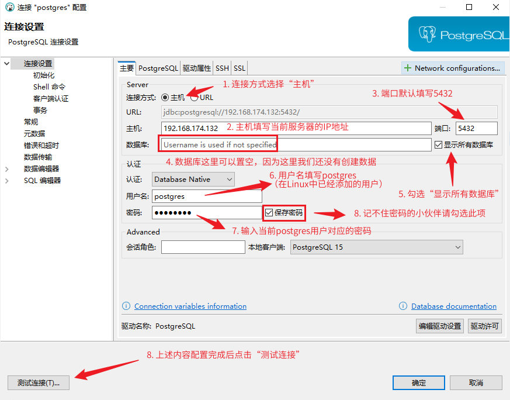Toggle the 保存密码 checkbox
Screen dimensions: 510x400
[269, 213]
